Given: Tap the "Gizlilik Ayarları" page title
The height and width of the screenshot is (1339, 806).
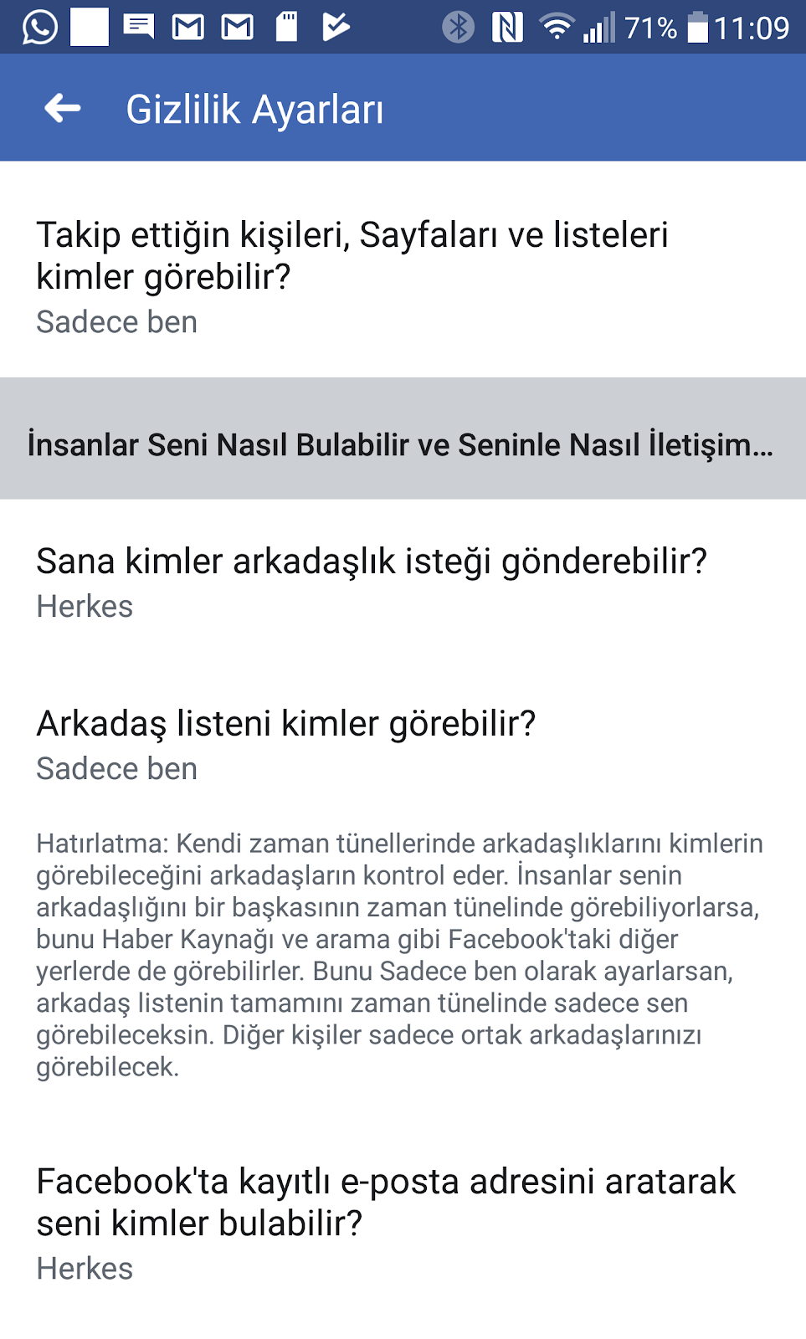Looking at the screenshot, I should [254, 110].
